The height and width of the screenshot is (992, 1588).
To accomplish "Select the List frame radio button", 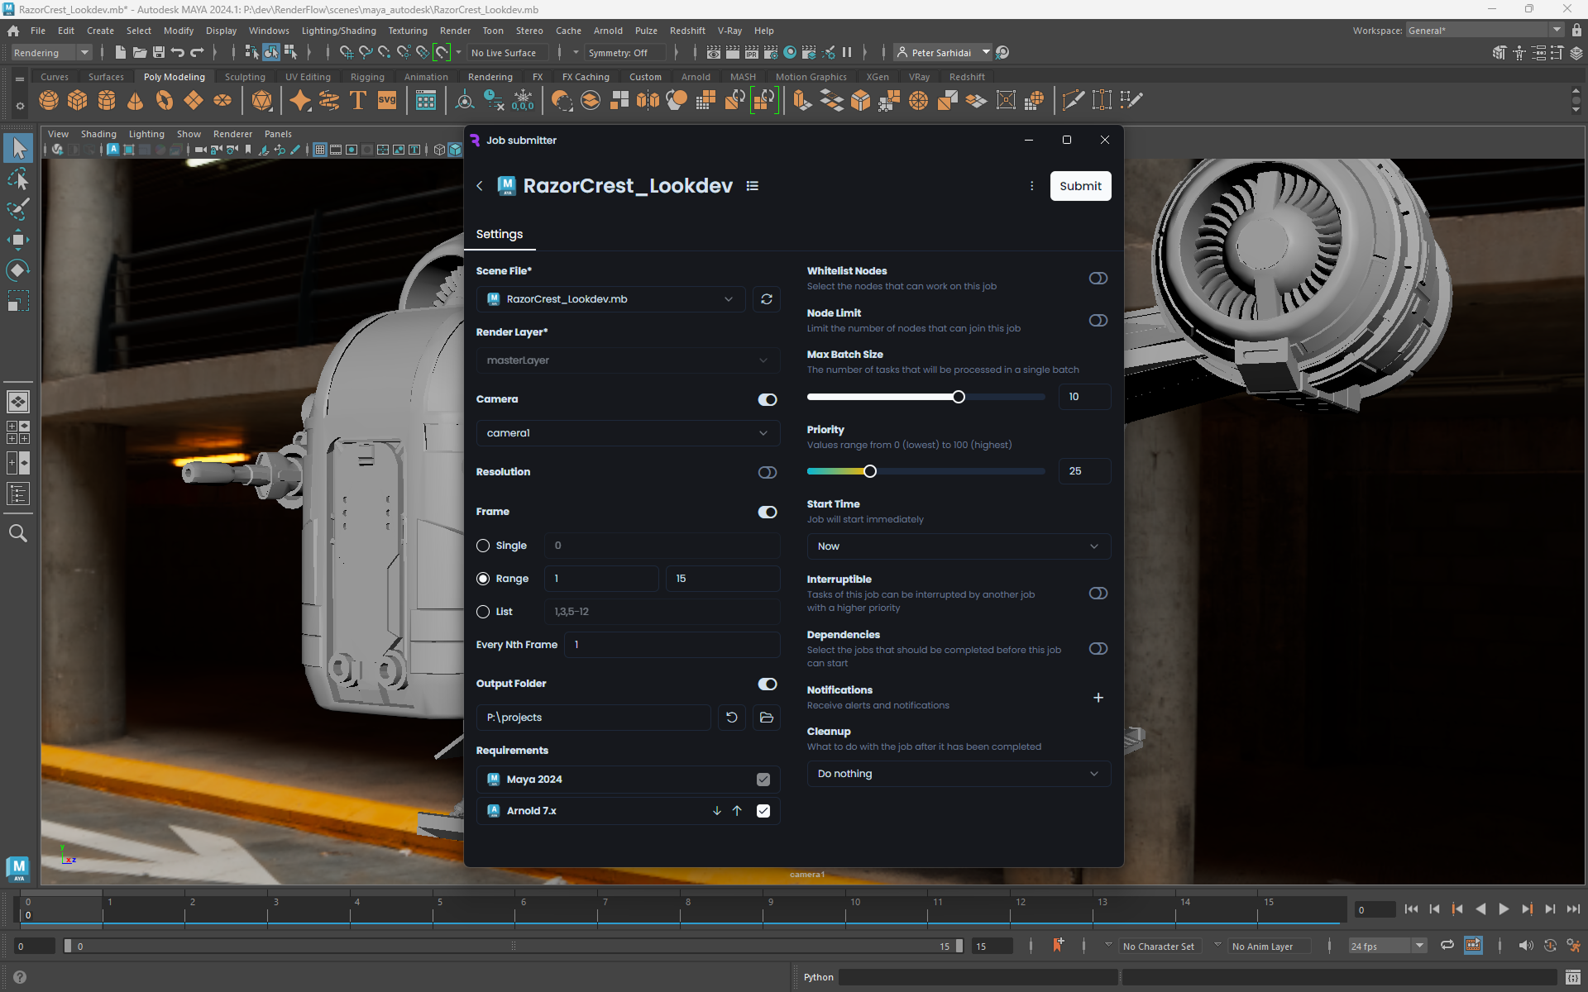I will click(483, 612).
